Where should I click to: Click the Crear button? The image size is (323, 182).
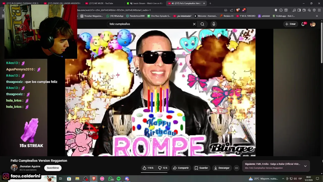[x=290, y=24]
